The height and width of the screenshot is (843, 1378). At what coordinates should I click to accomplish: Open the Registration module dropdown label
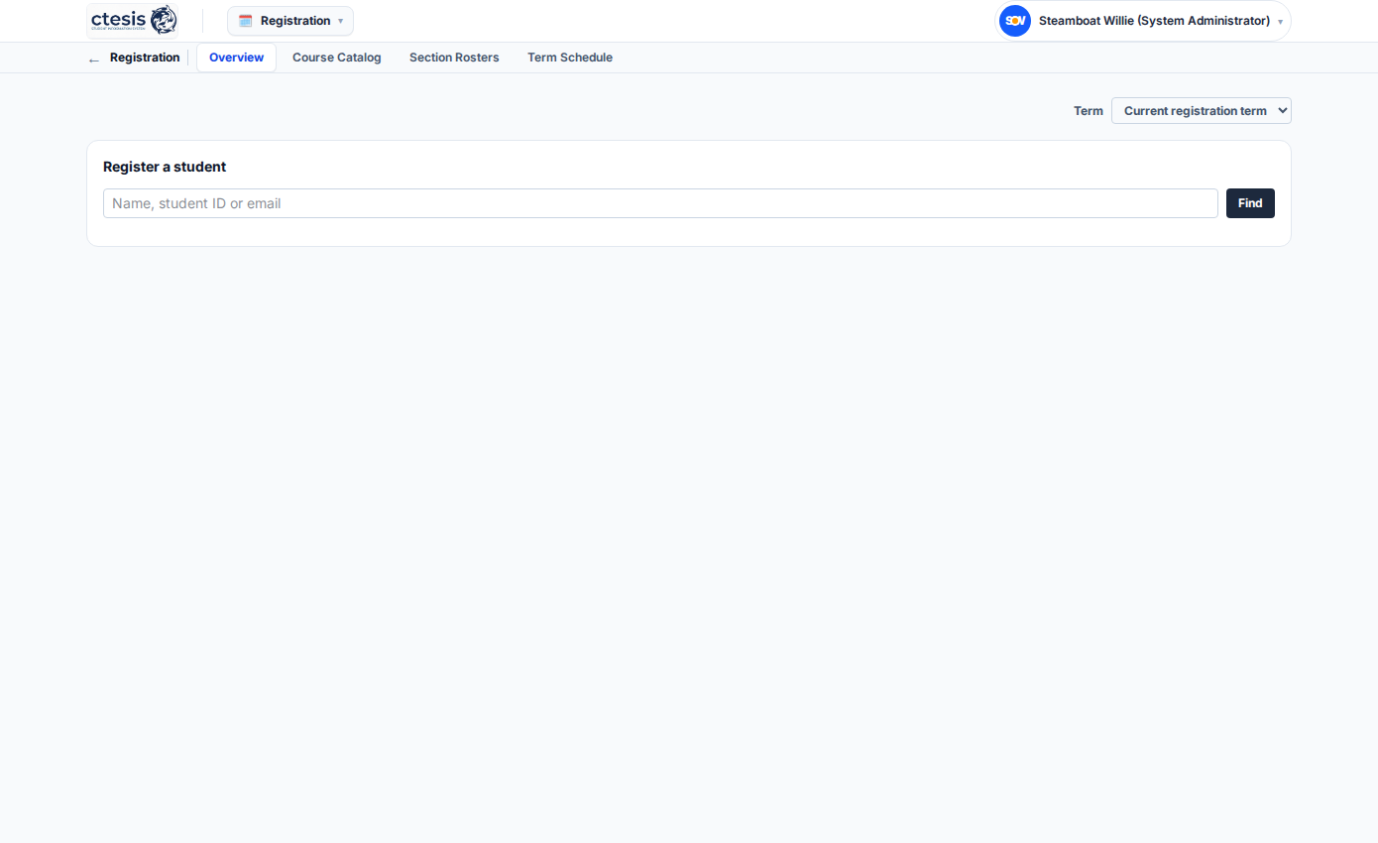[x=295, y=21]
